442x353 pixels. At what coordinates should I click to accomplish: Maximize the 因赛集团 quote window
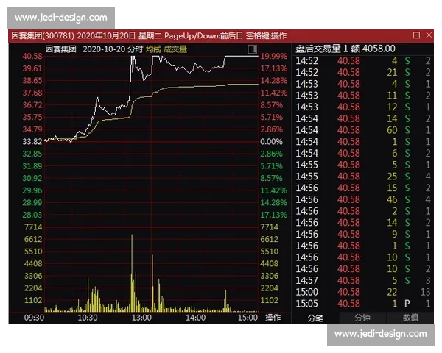tap(416, 35)
